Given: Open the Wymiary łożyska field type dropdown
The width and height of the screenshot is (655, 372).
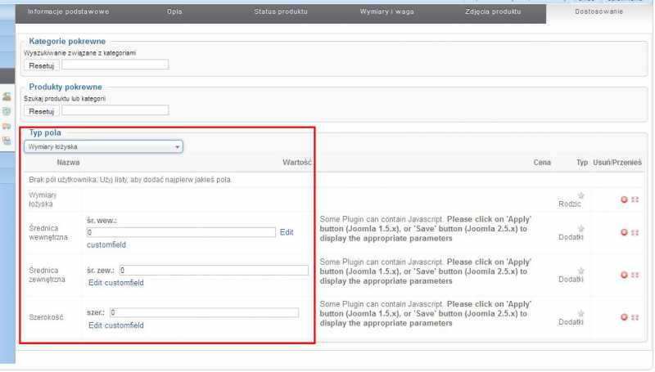Looking at the screenshot, I should [103, 147].
